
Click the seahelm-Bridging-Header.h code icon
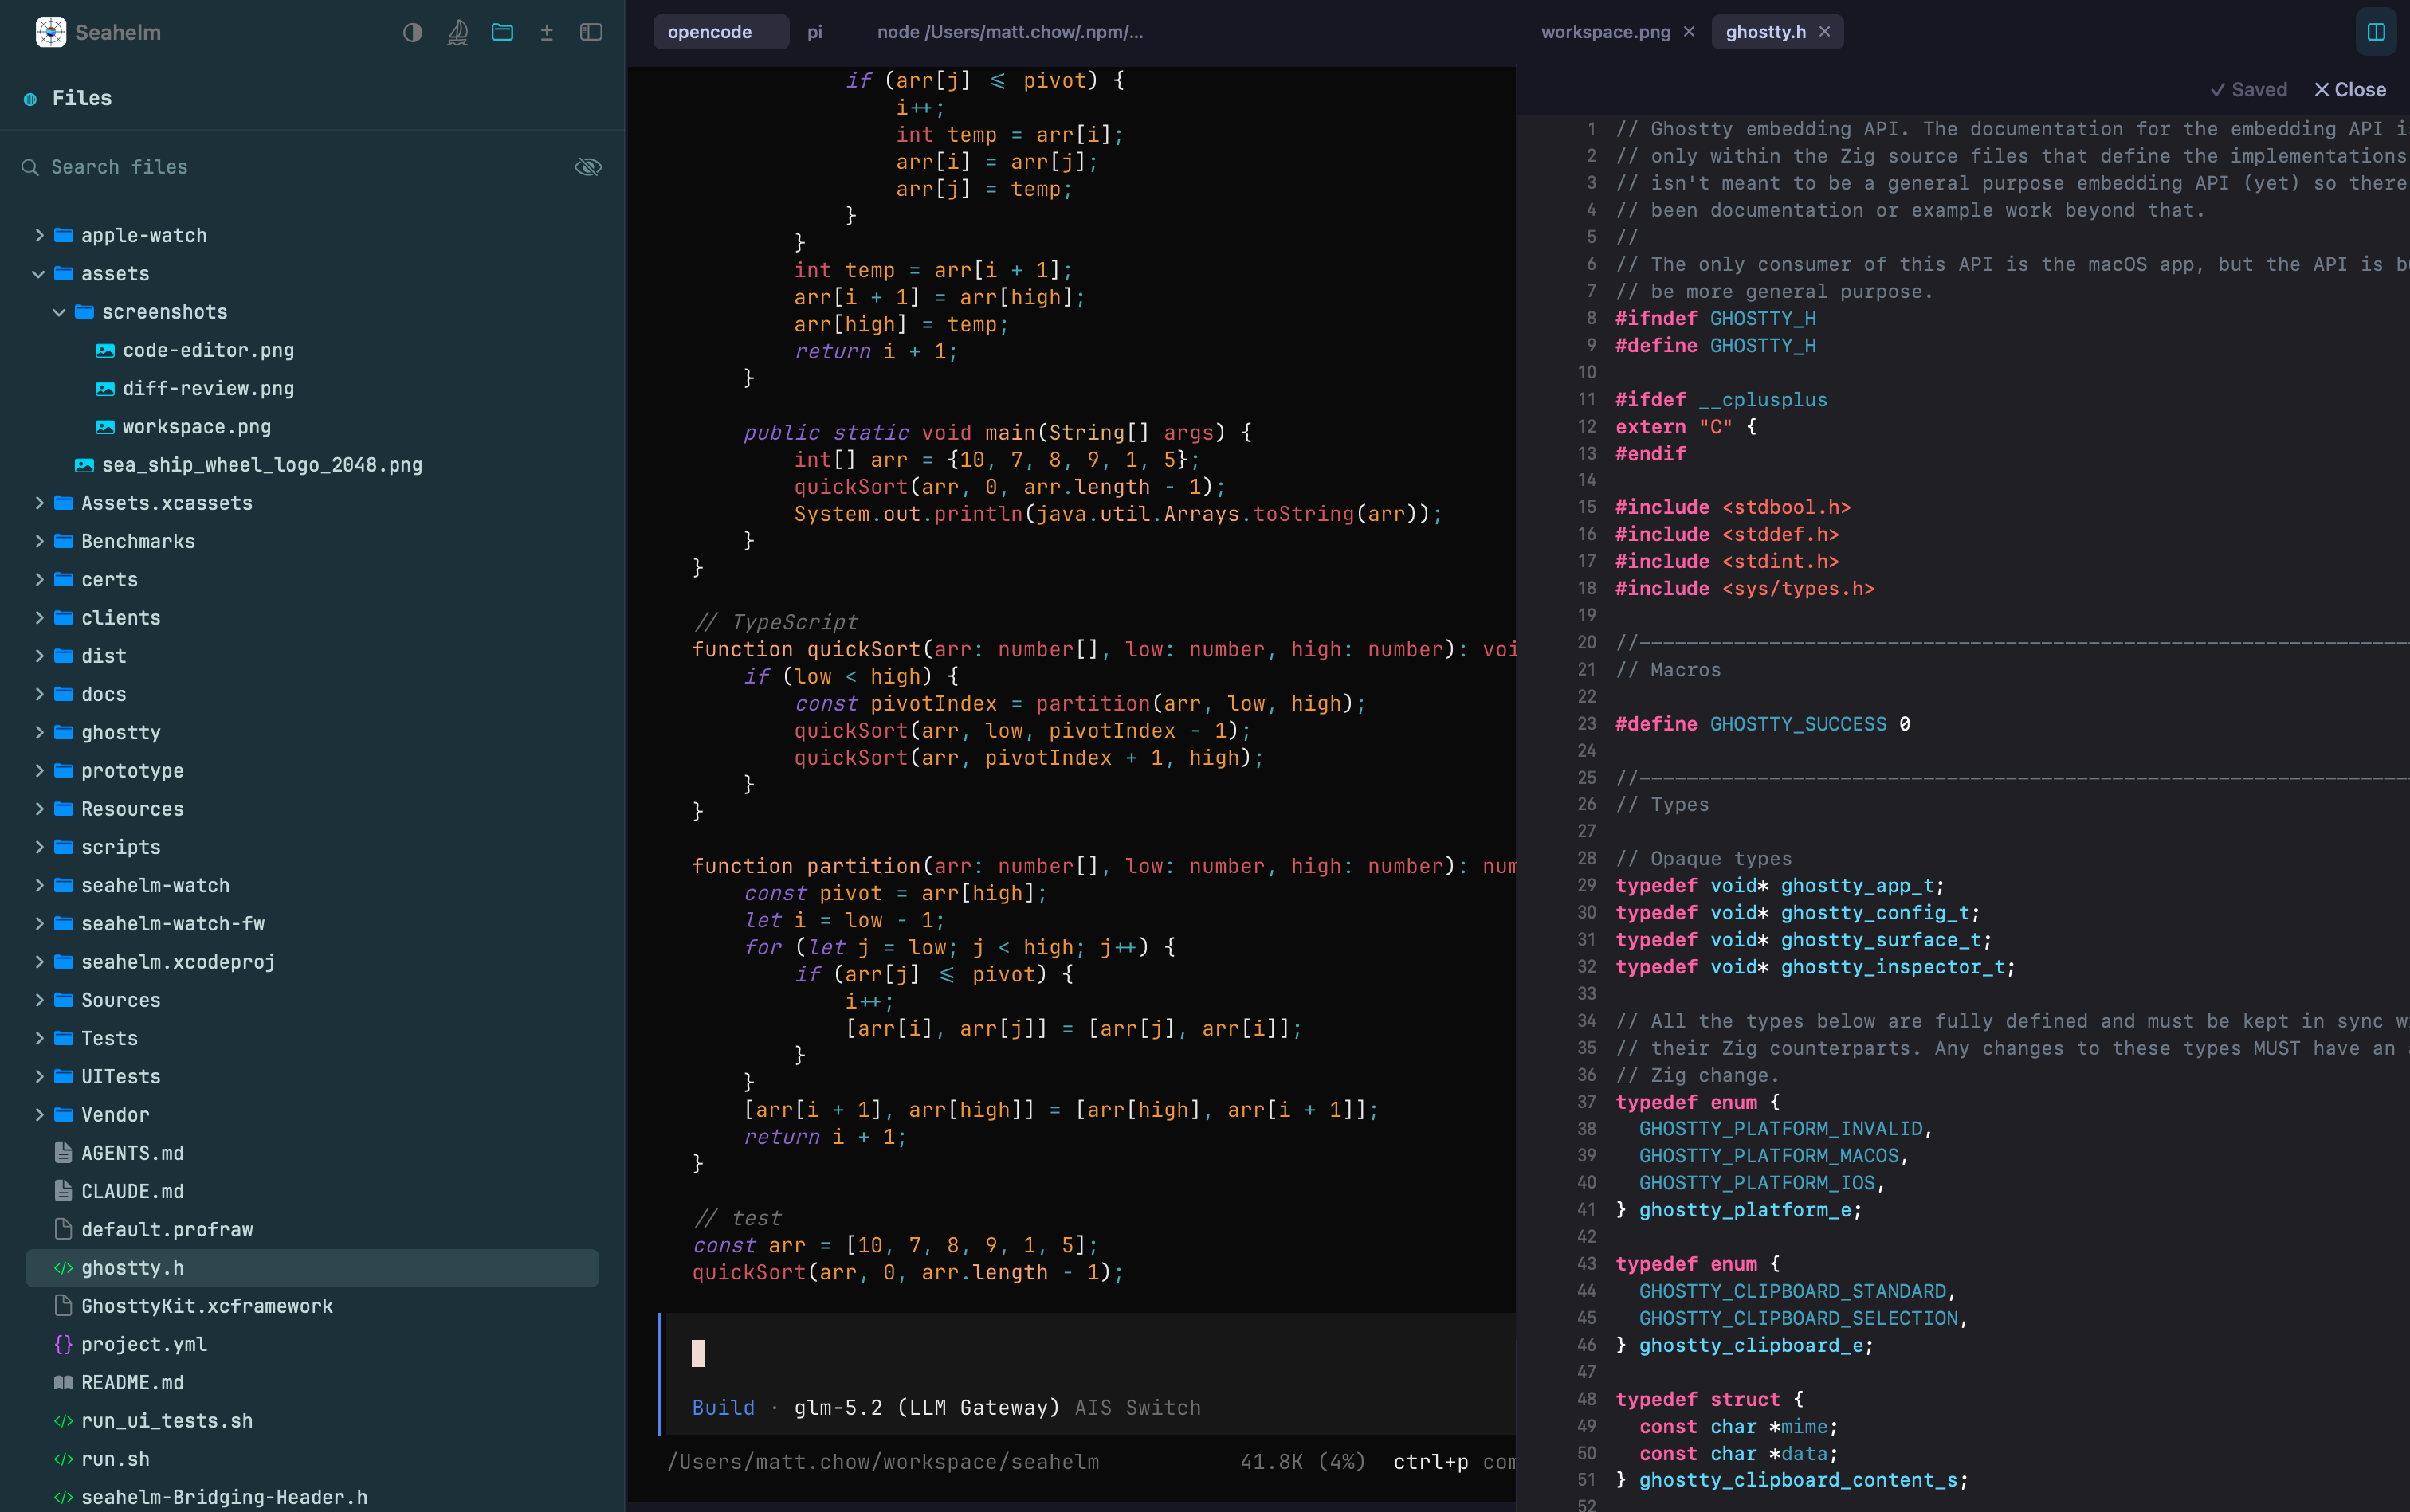point(63,1497)
